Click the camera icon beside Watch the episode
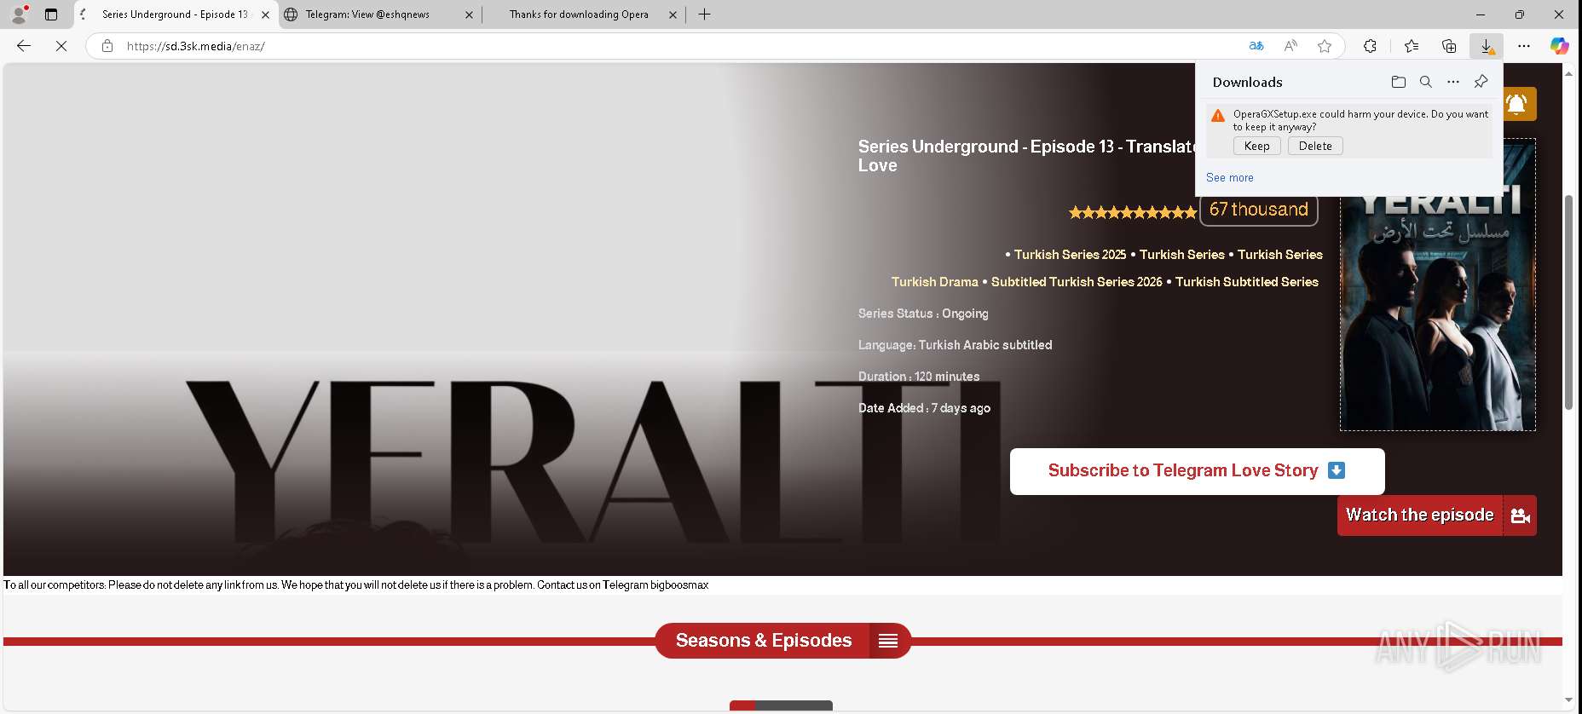 1520,515
